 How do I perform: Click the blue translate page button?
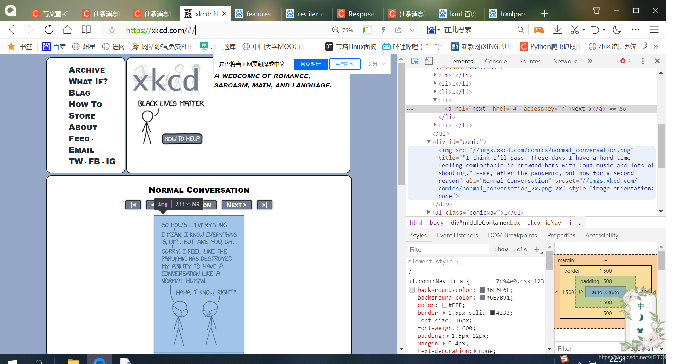point(311,64)
